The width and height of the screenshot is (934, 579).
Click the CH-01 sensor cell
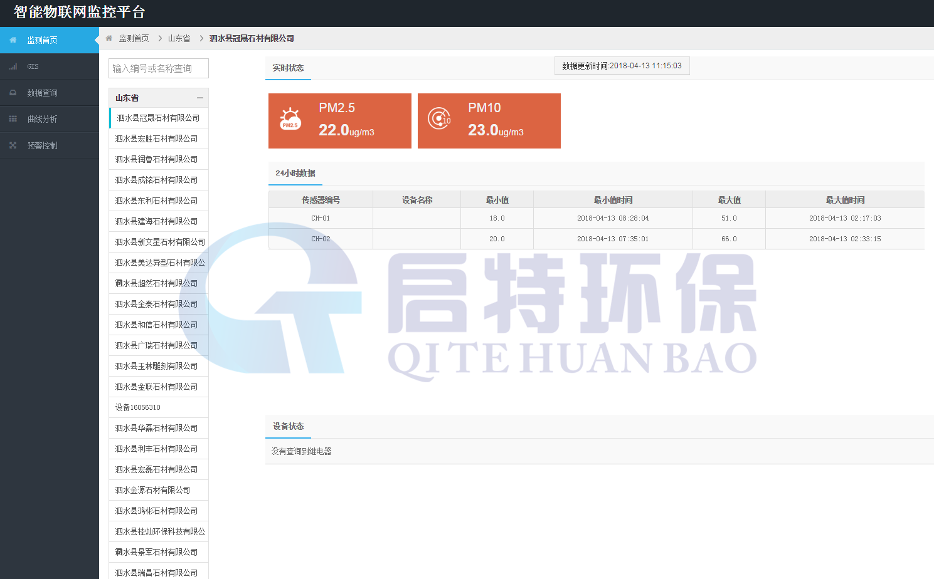tap(321, 218)
